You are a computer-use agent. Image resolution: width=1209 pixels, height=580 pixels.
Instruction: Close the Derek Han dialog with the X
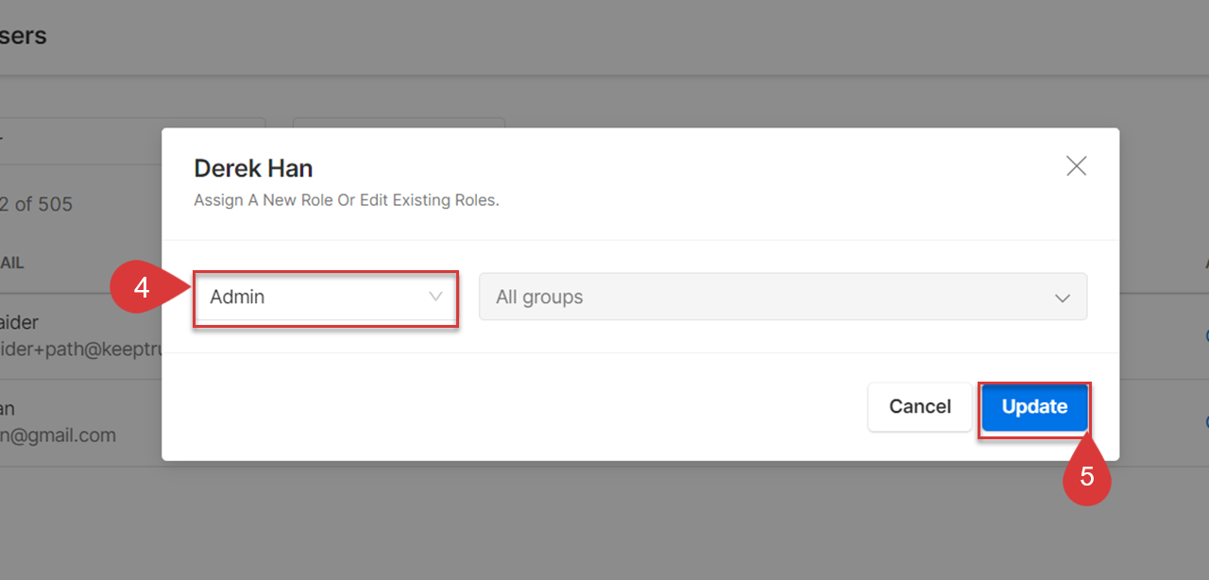coord(1076,166)
